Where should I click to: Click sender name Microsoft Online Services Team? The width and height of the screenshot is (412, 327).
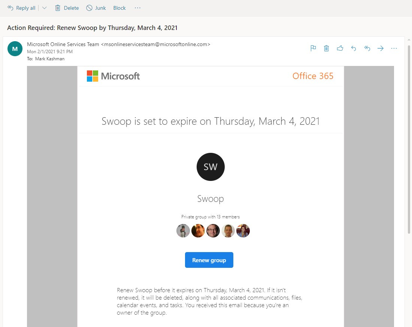coord(63,44)
